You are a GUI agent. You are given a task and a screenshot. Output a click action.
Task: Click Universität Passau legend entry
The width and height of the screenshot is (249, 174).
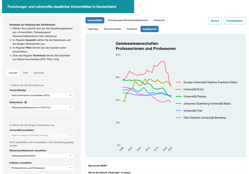click(x=191, y=96)
